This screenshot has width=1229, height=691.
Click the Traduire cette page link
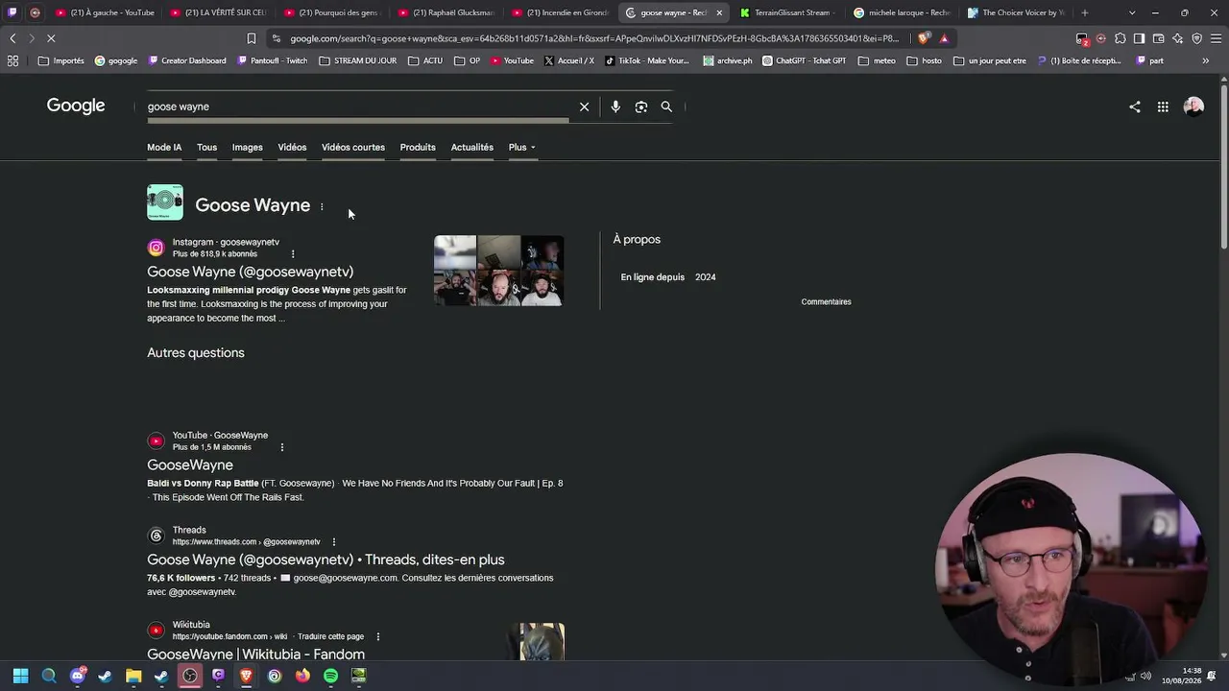330,636
